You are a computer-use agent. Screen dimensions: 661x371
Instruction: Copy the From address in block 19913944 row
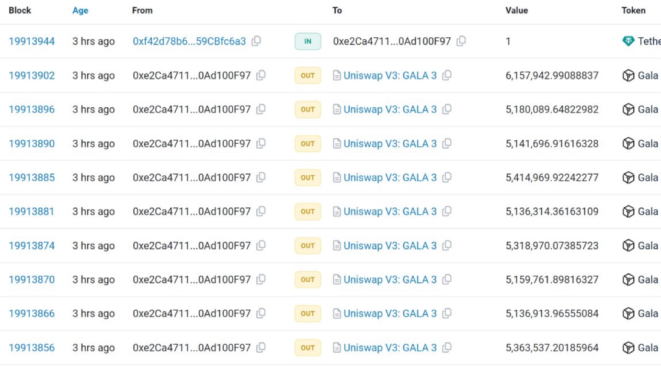coord(256,41)
